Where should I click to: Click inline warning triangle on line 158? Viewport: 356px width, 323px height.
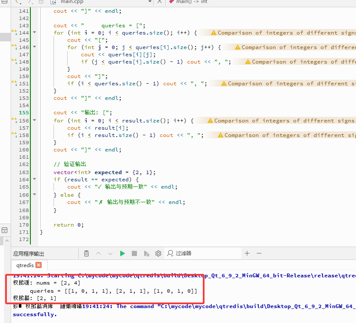[x=220, y=135]
